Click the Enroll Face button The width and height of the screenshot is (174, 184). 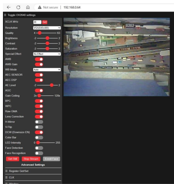pos(52,159)
